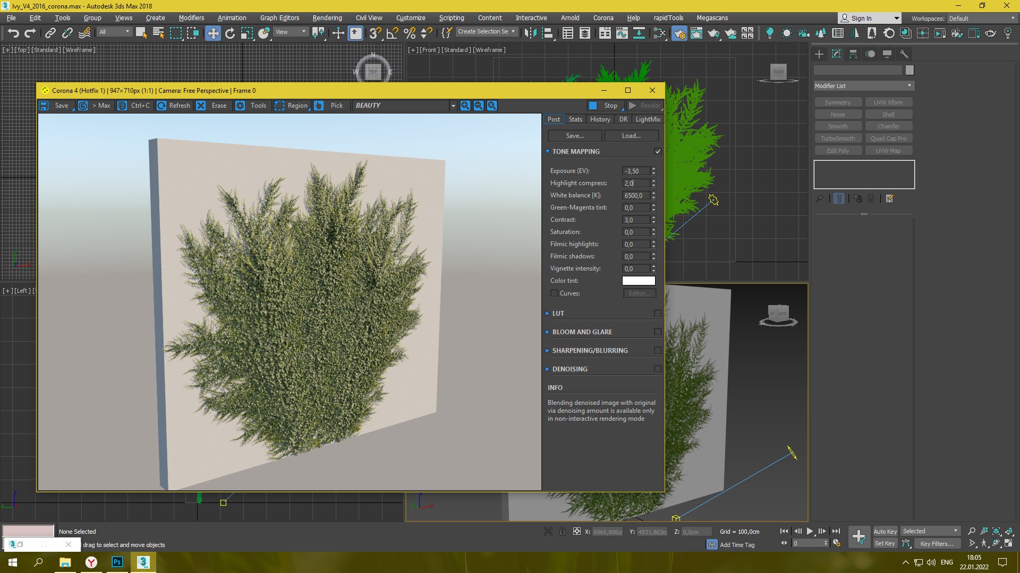Open the Corona menu
The width and height of the screenshot is (1020, 573).
pos(603,18)
